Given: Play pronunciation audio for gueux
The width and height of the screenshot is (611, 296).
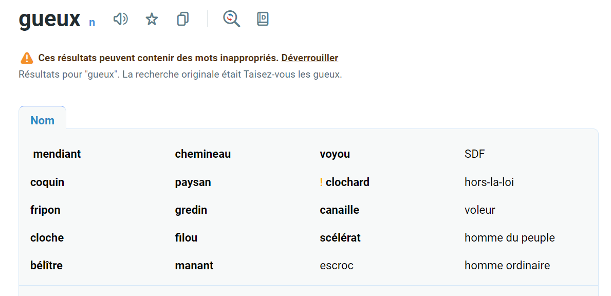Looking at the screenshot, I should 120,20.
